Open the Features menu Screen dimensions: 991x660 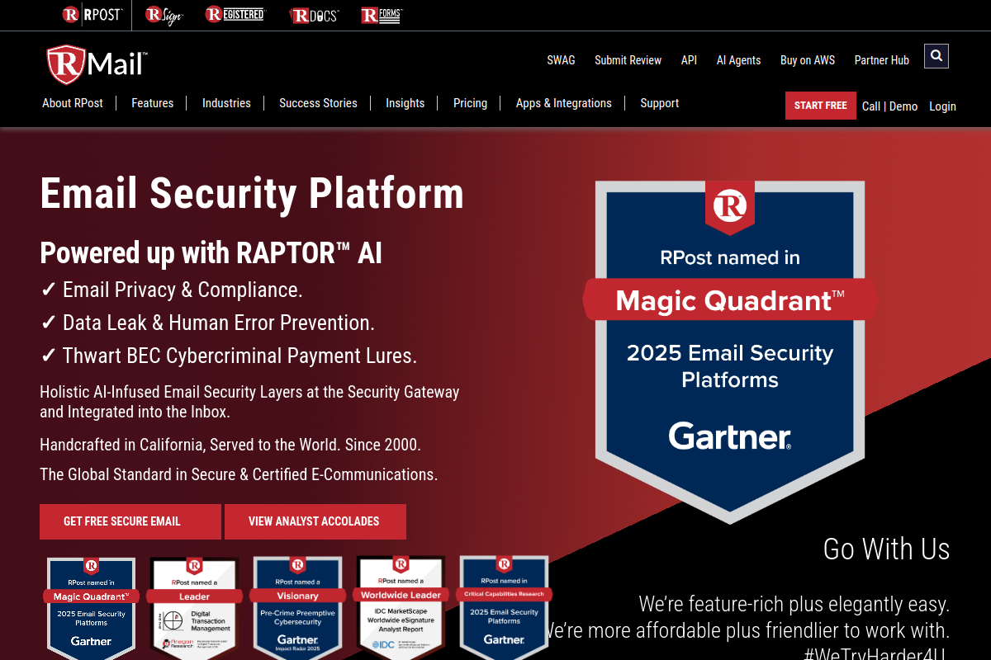tap(153, 103)
